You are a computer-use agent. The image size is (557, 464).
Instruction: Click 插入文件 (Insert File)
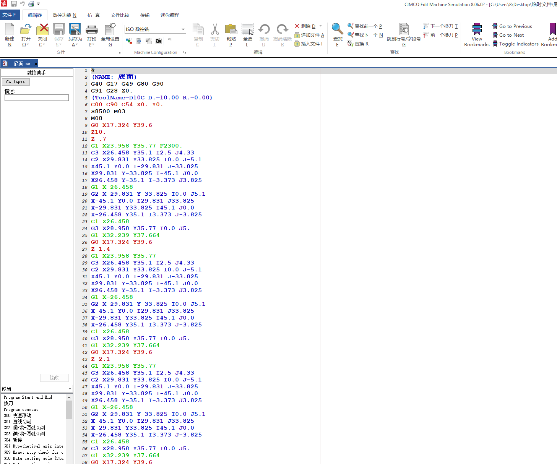[x=309, y=44]
